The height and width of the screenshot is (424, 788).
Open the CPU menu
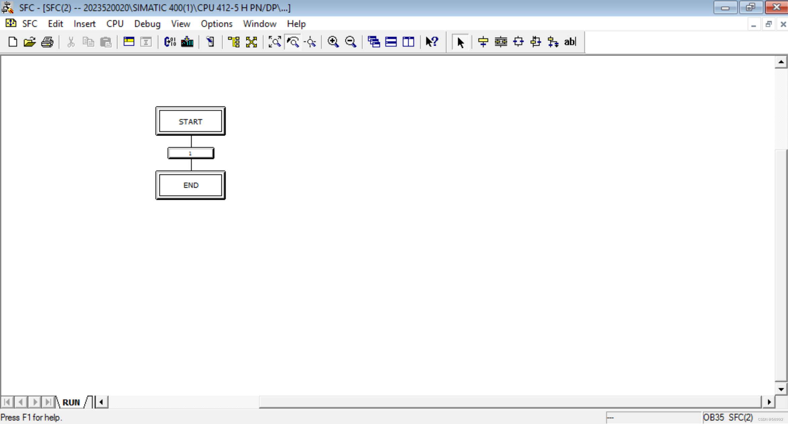(115, 23)
